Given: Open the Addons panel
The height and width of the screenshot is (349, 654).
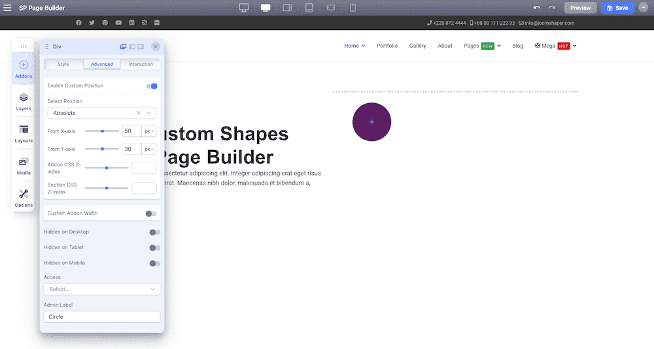Looking at the screenshot, I should click(24, 68).
